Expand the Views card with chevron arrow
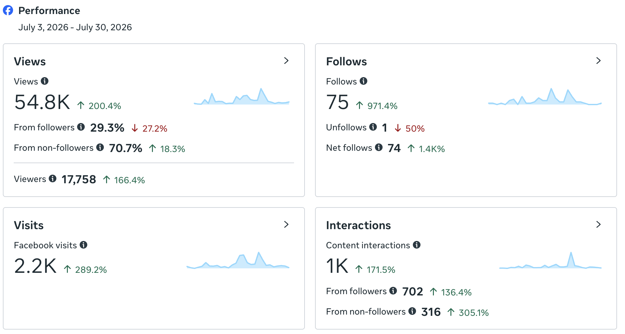The width and height of the screenshot is (625, 334). click(x=286, y=61)
